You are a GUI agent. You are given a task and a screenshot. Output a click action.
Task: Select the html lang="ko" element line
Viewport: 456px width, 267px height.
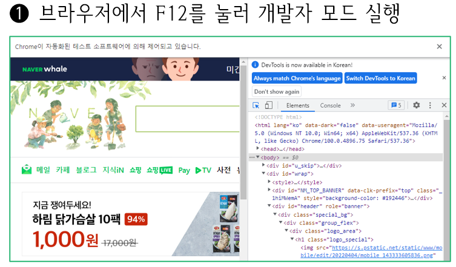pos(346,133)
